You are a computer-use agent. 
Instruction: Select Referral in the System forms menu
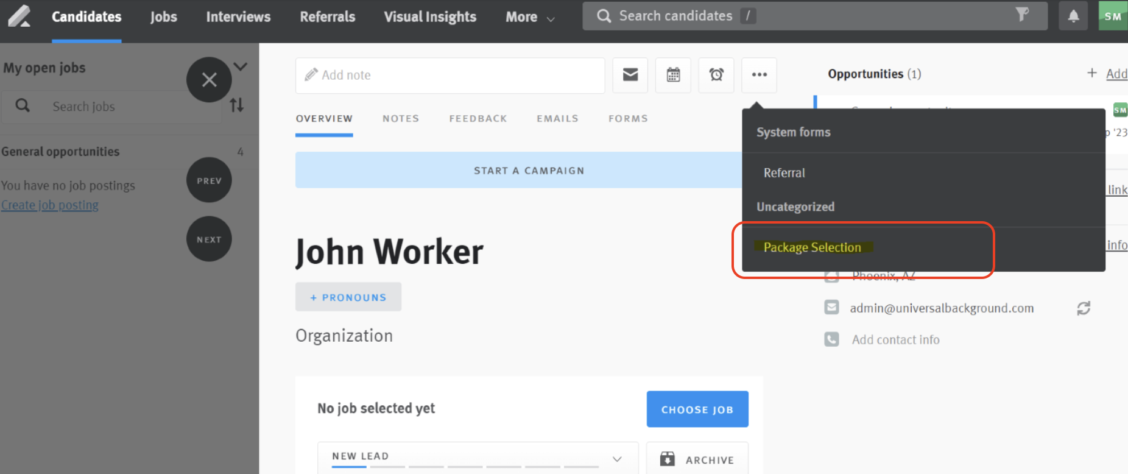click(x=784, y=173)
